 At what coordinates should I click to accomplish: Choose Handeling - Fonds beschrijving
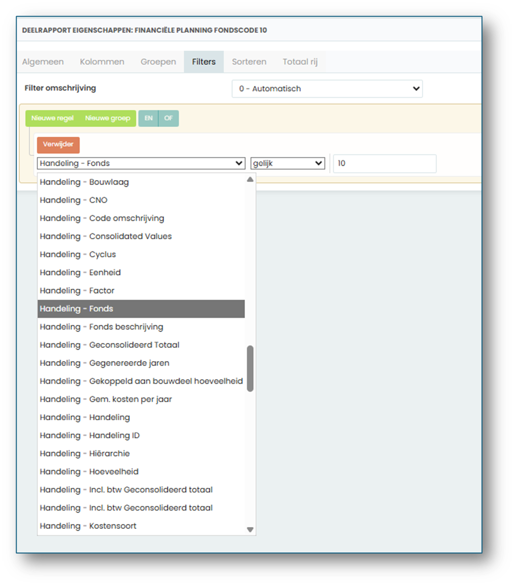[x=141, y=327]
